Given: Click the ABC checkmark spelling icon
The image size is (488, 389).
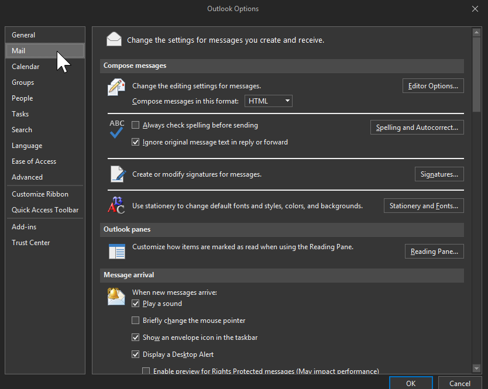Looking at the screenshot, I should click(x=116, y=129).
